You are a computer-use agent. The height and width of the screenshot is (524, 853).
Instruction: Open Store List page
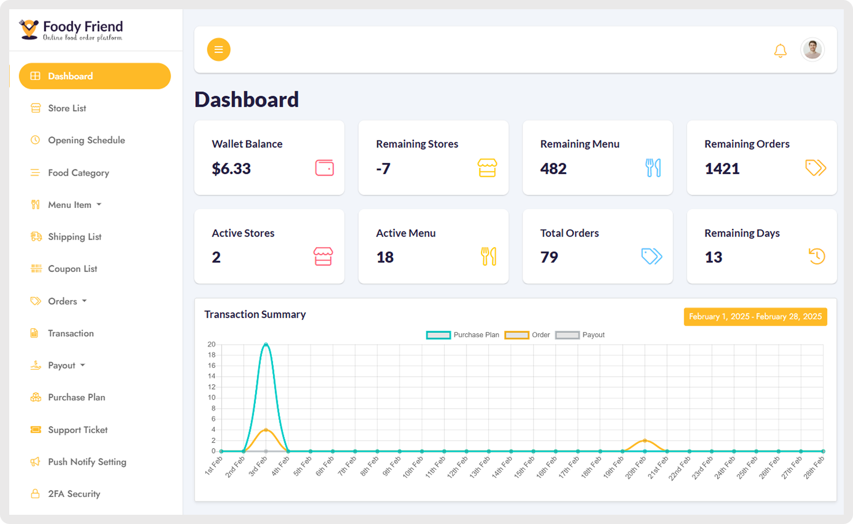[x=67, y=108]
